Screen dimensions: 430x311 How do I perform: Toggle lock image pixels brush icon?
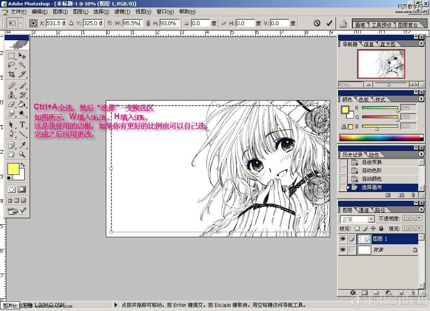(365, 228)
